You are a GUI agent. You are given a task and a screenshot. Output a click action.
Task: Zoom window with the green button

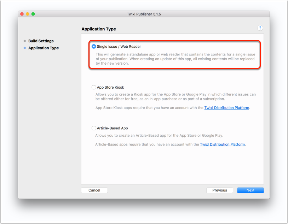pyautogui.click(x=33, y=14)
